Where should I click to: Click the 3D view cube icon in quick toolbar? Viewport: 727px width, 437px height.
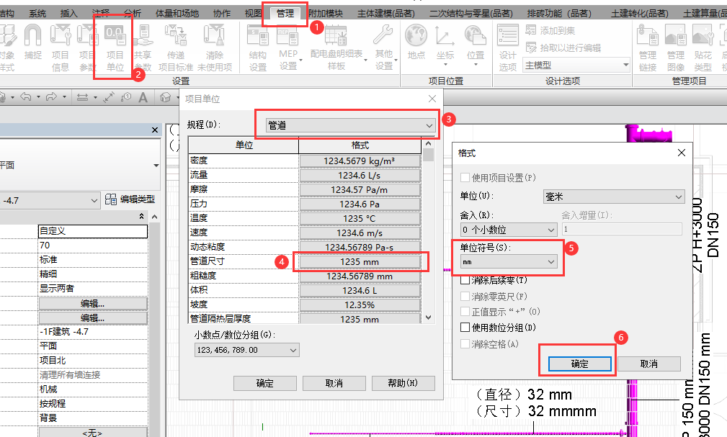click(x=165, y=97)
